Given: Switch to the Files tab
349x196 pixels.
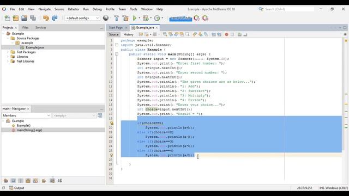Looking at the screenshot, I should pyautogui.click(x=25, y=28).
